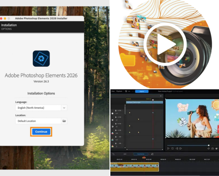Open the View menu in video editor

click(x=113, y=91)
